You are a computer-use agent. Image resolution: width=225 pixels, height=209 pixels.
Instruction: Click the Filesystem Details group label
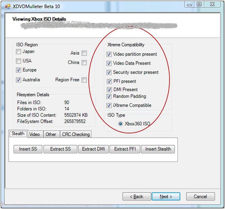(x=33, y=95)
